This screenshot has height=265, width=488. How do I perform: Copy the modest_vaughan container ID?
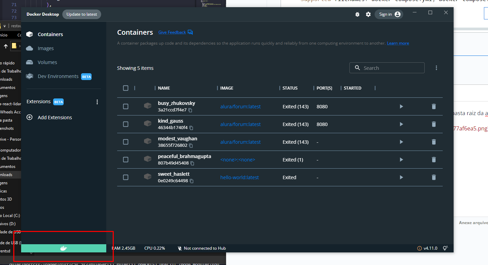191,145
